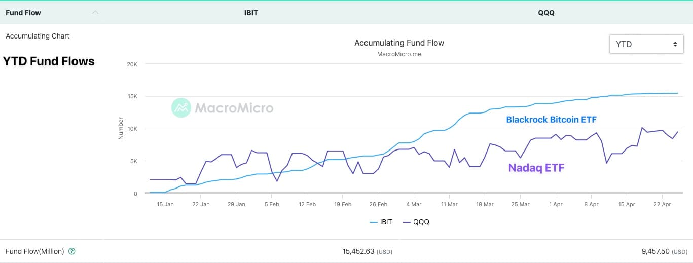The height and width of the screenshot is (263, 693).
Task: Collapse the Fund Flow section chevron
Action: click(95, 13)
